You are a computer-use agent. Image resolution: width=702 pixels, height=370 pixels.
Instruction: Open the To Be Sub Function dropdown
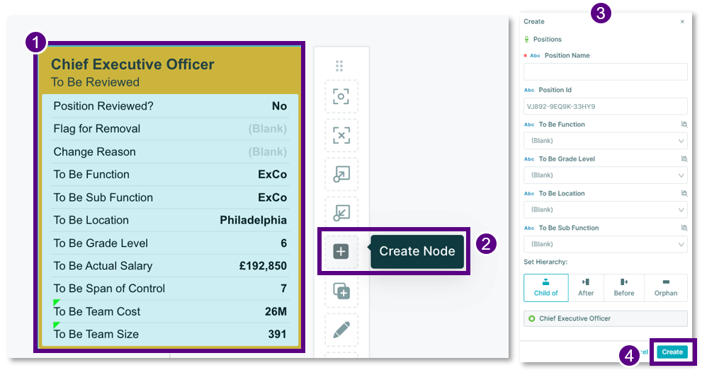[605, 244]
